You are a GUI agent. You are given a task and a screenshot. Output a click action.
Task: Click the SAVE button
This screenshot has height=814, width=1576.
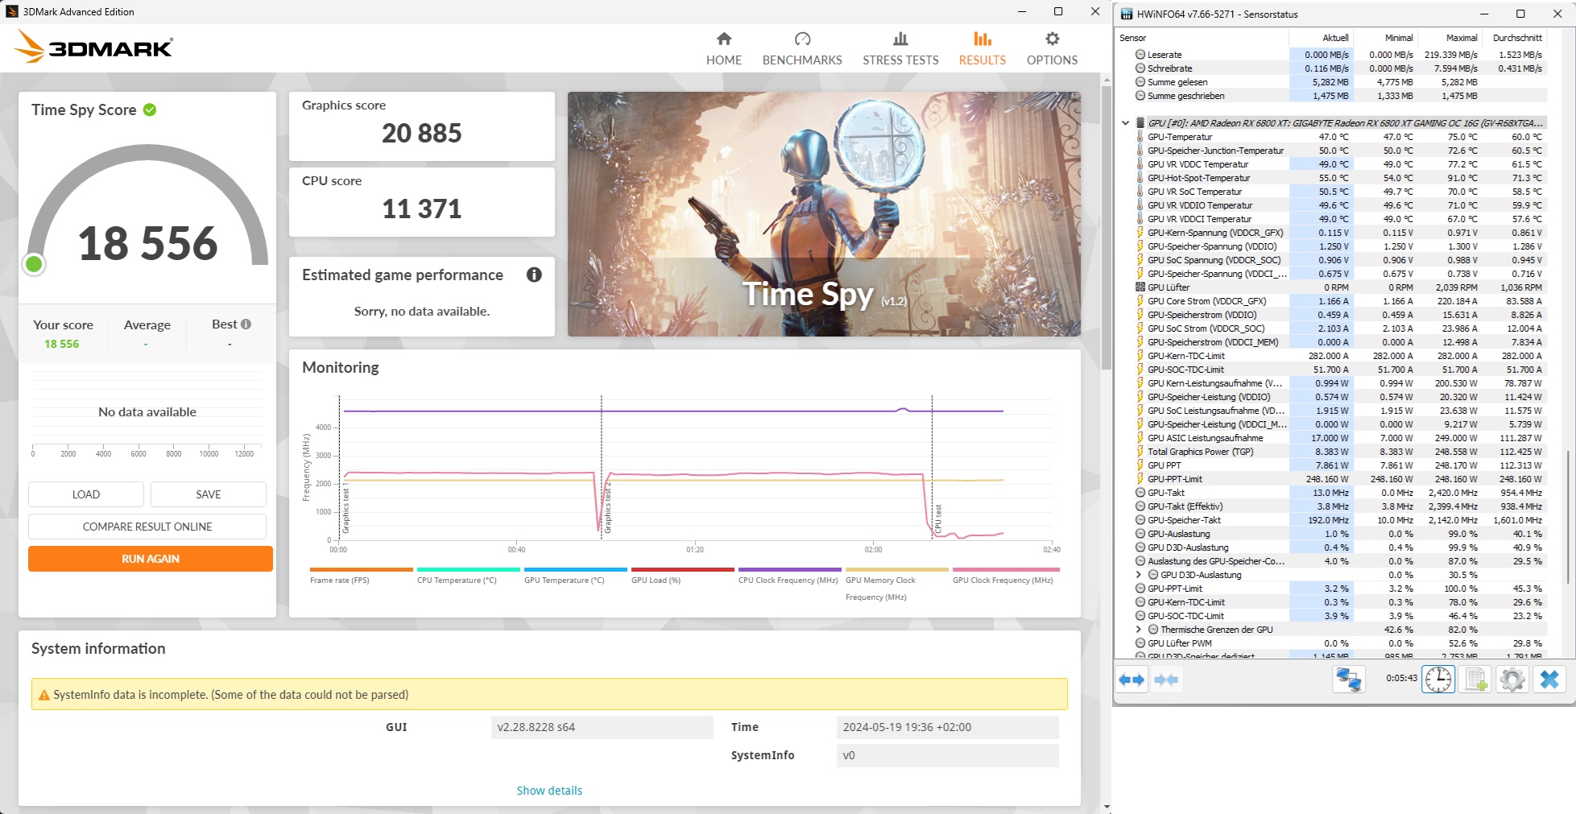point(208,494)
